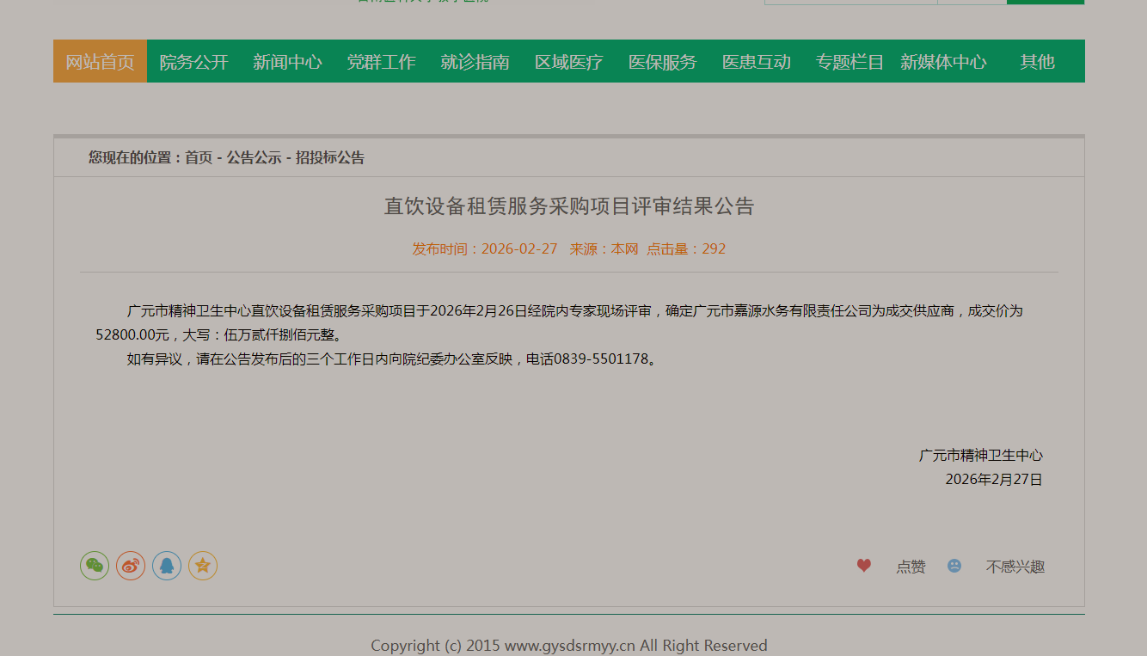Screen dimensions: 1147x656
Task: Open the 新媒体中心 menu
Action: pyautogui.click(x=943, y=62)
